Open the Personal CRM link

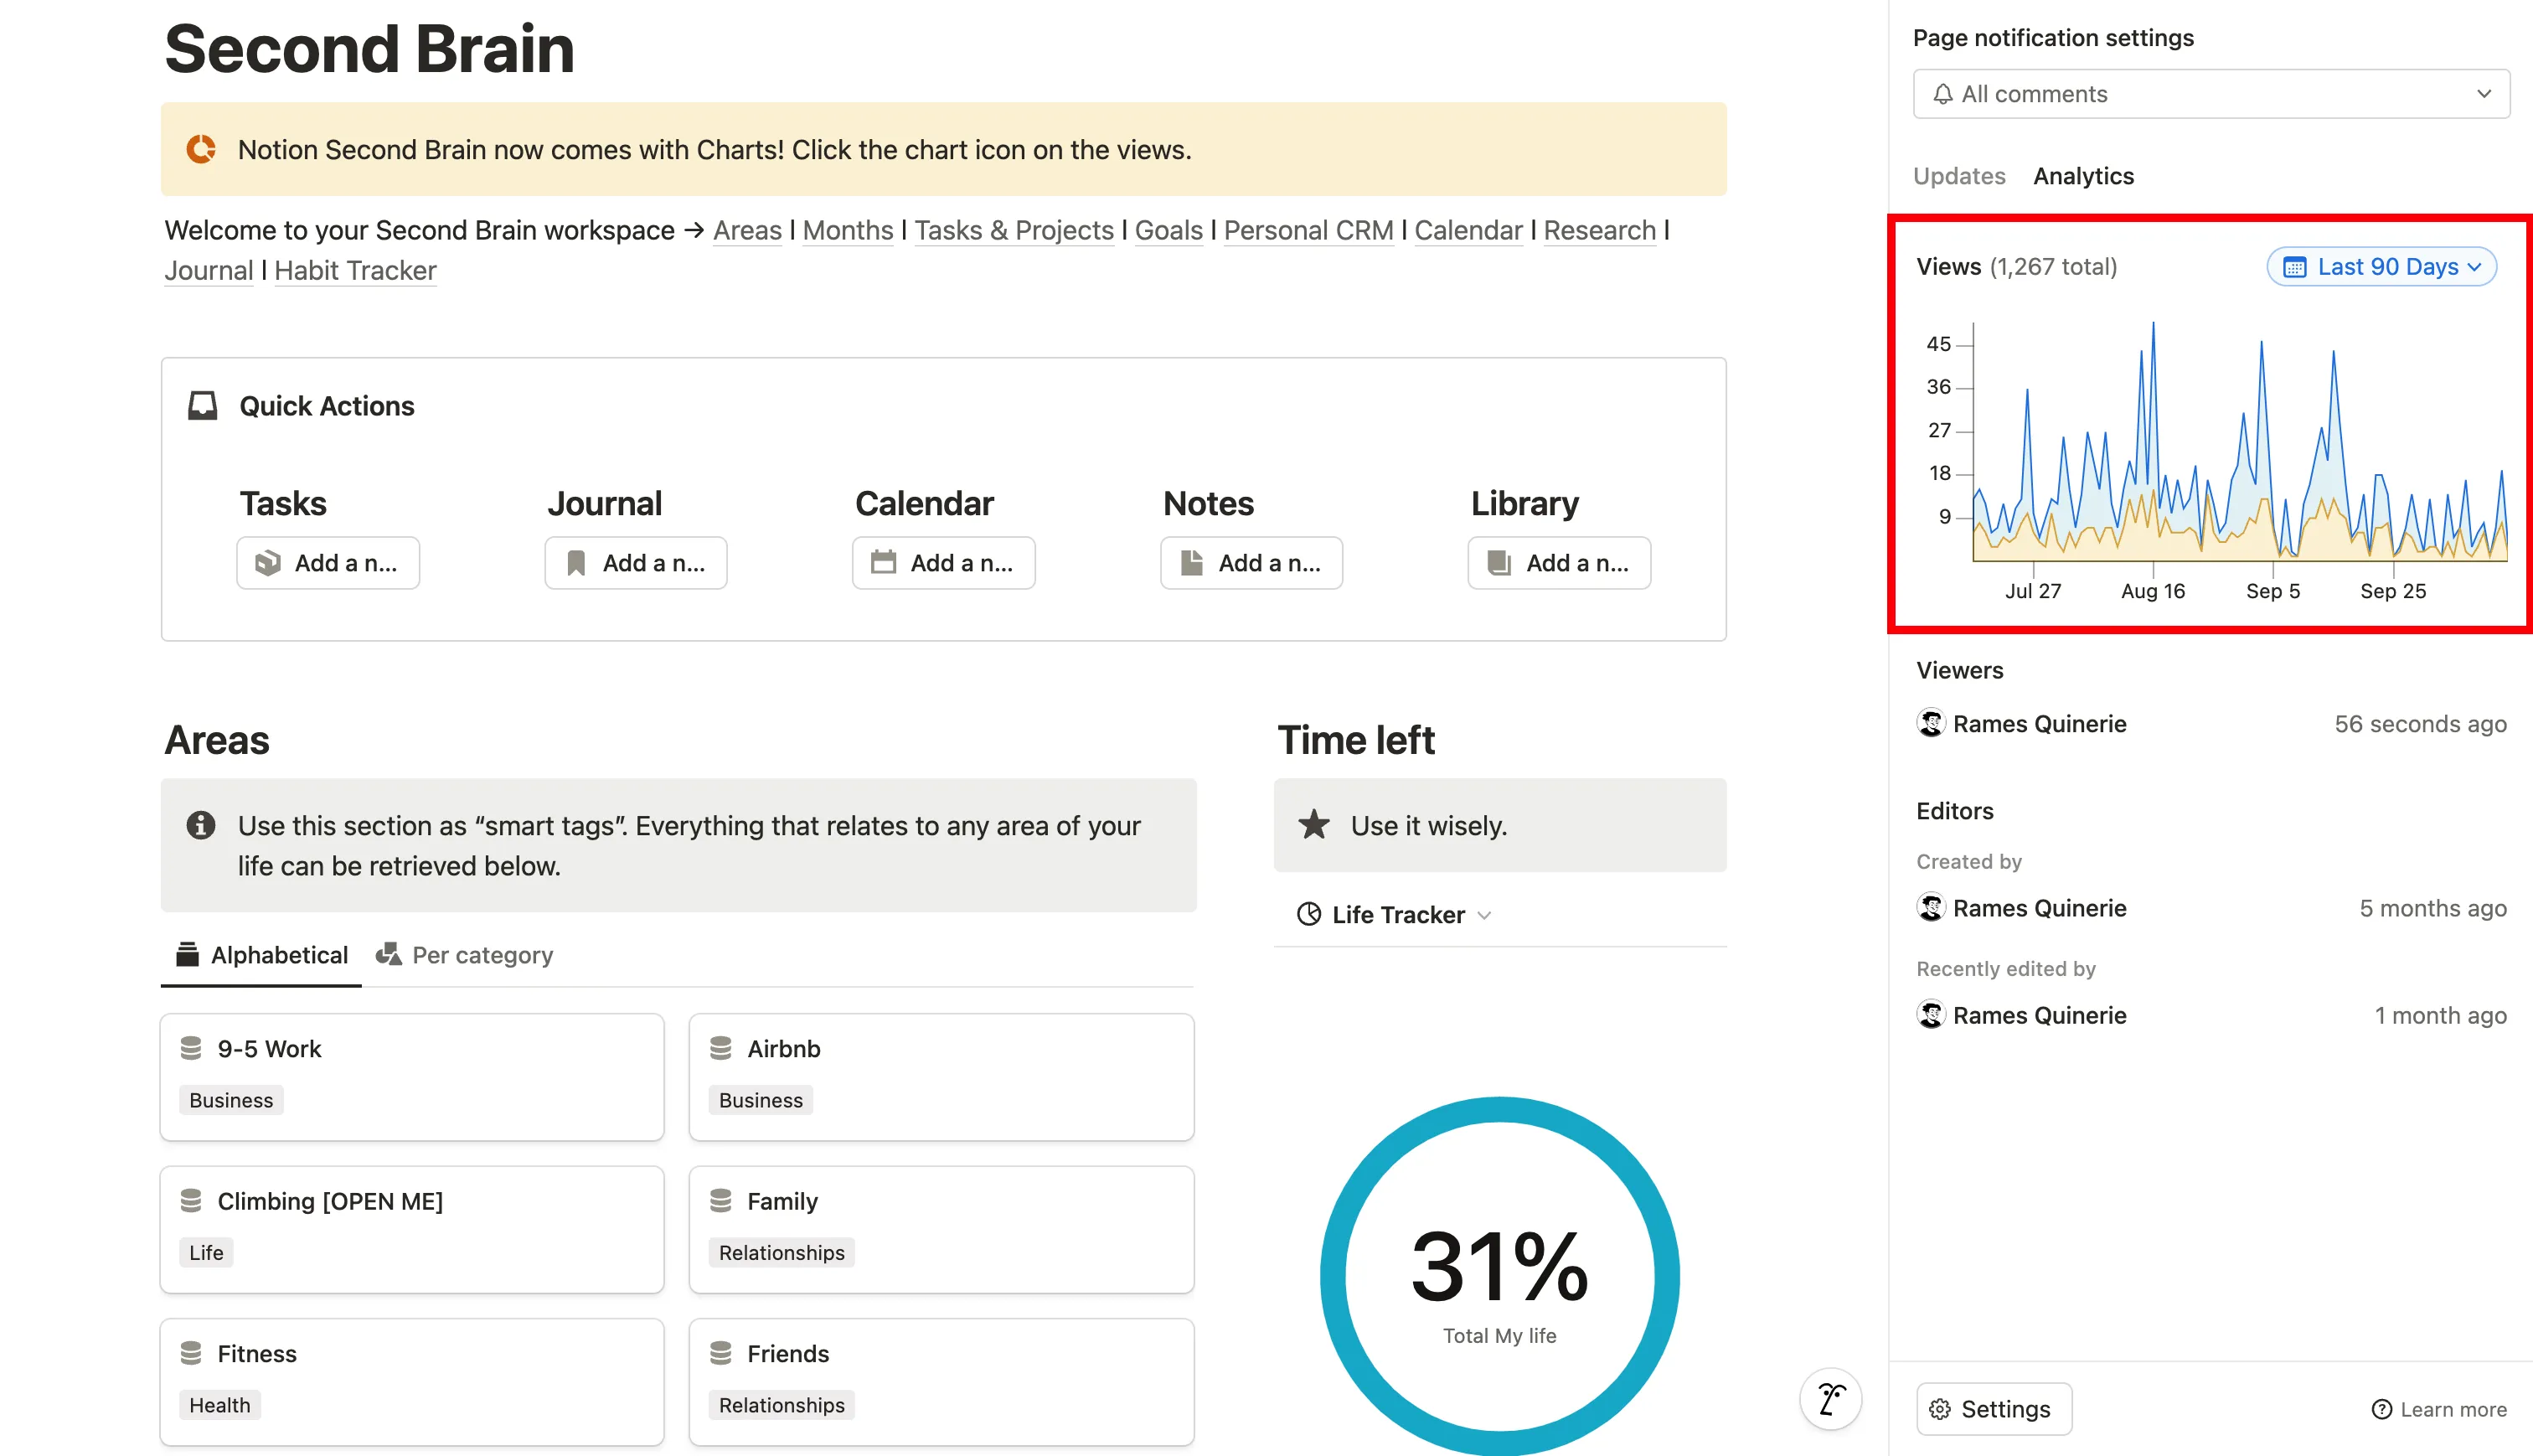point(1308,230)
